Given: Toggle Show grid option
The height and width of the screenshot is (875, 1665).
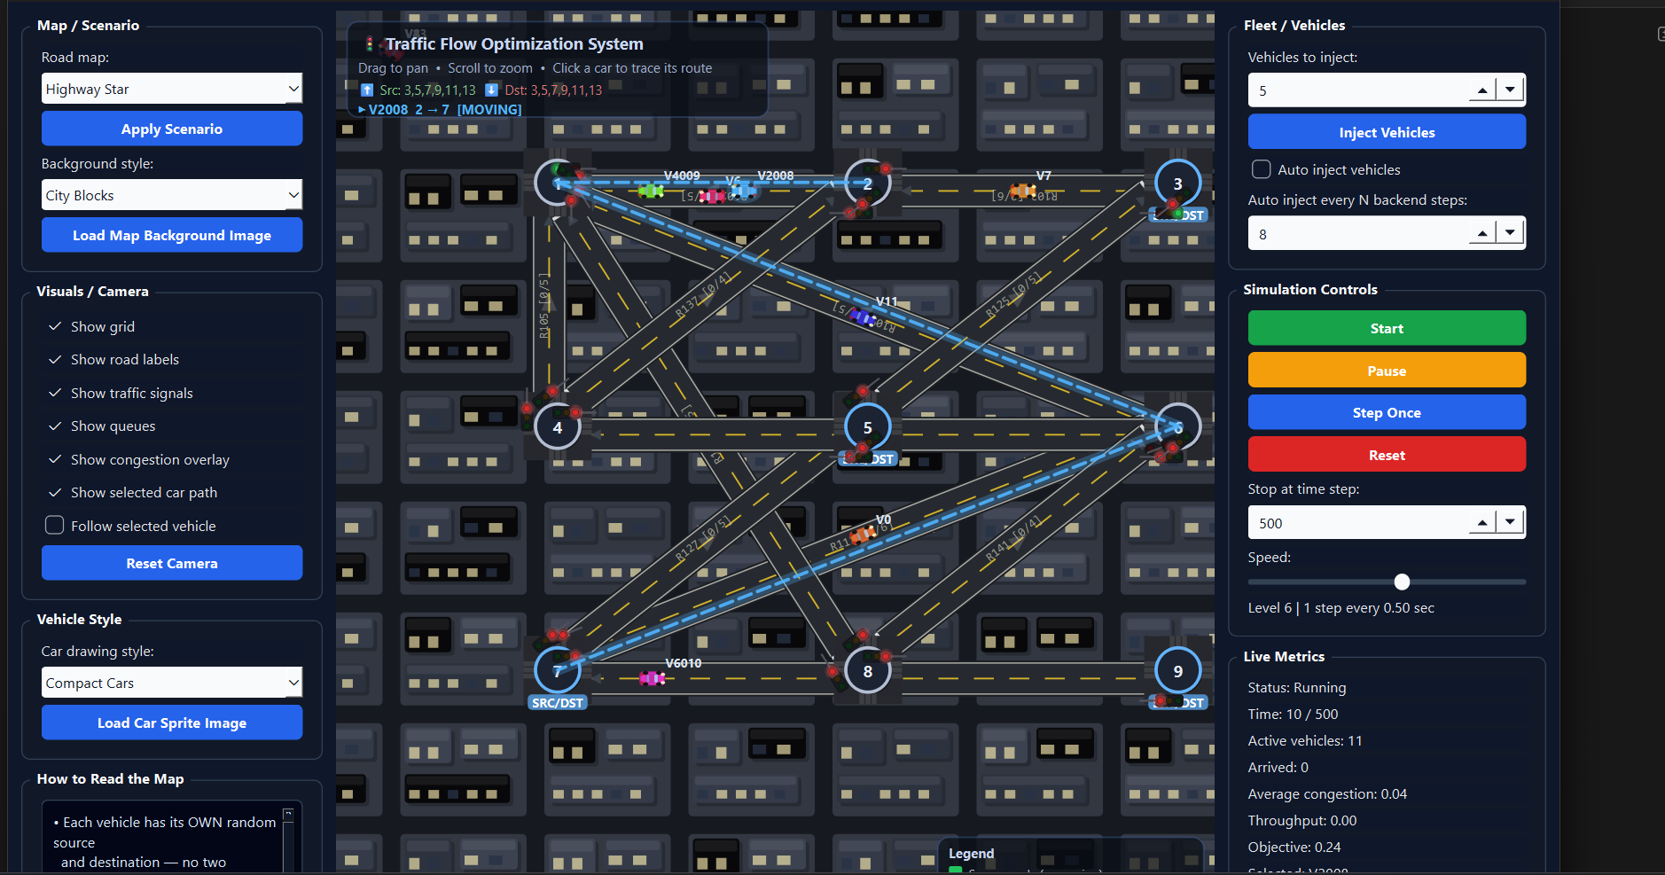Looking at the screenshot, I should pos(90,327).
